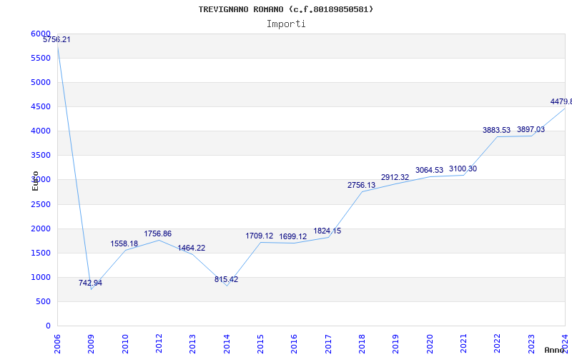The image size is (572, 357).
Task: Select the 2022 year label
Action: (x=497, y=344)
